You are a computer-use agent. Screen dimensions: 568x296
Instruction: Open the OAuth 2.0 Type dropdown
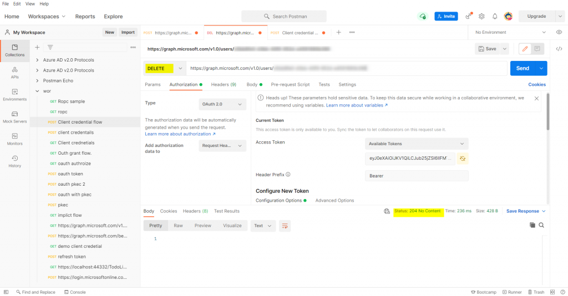pyautogui.click(x=222, y=104)
